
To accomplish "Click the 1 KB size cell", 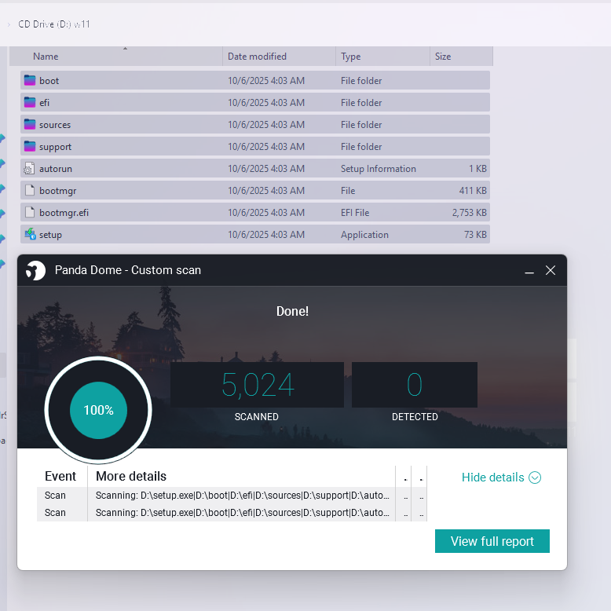I will pyautogui.click(x=477, y=168).
